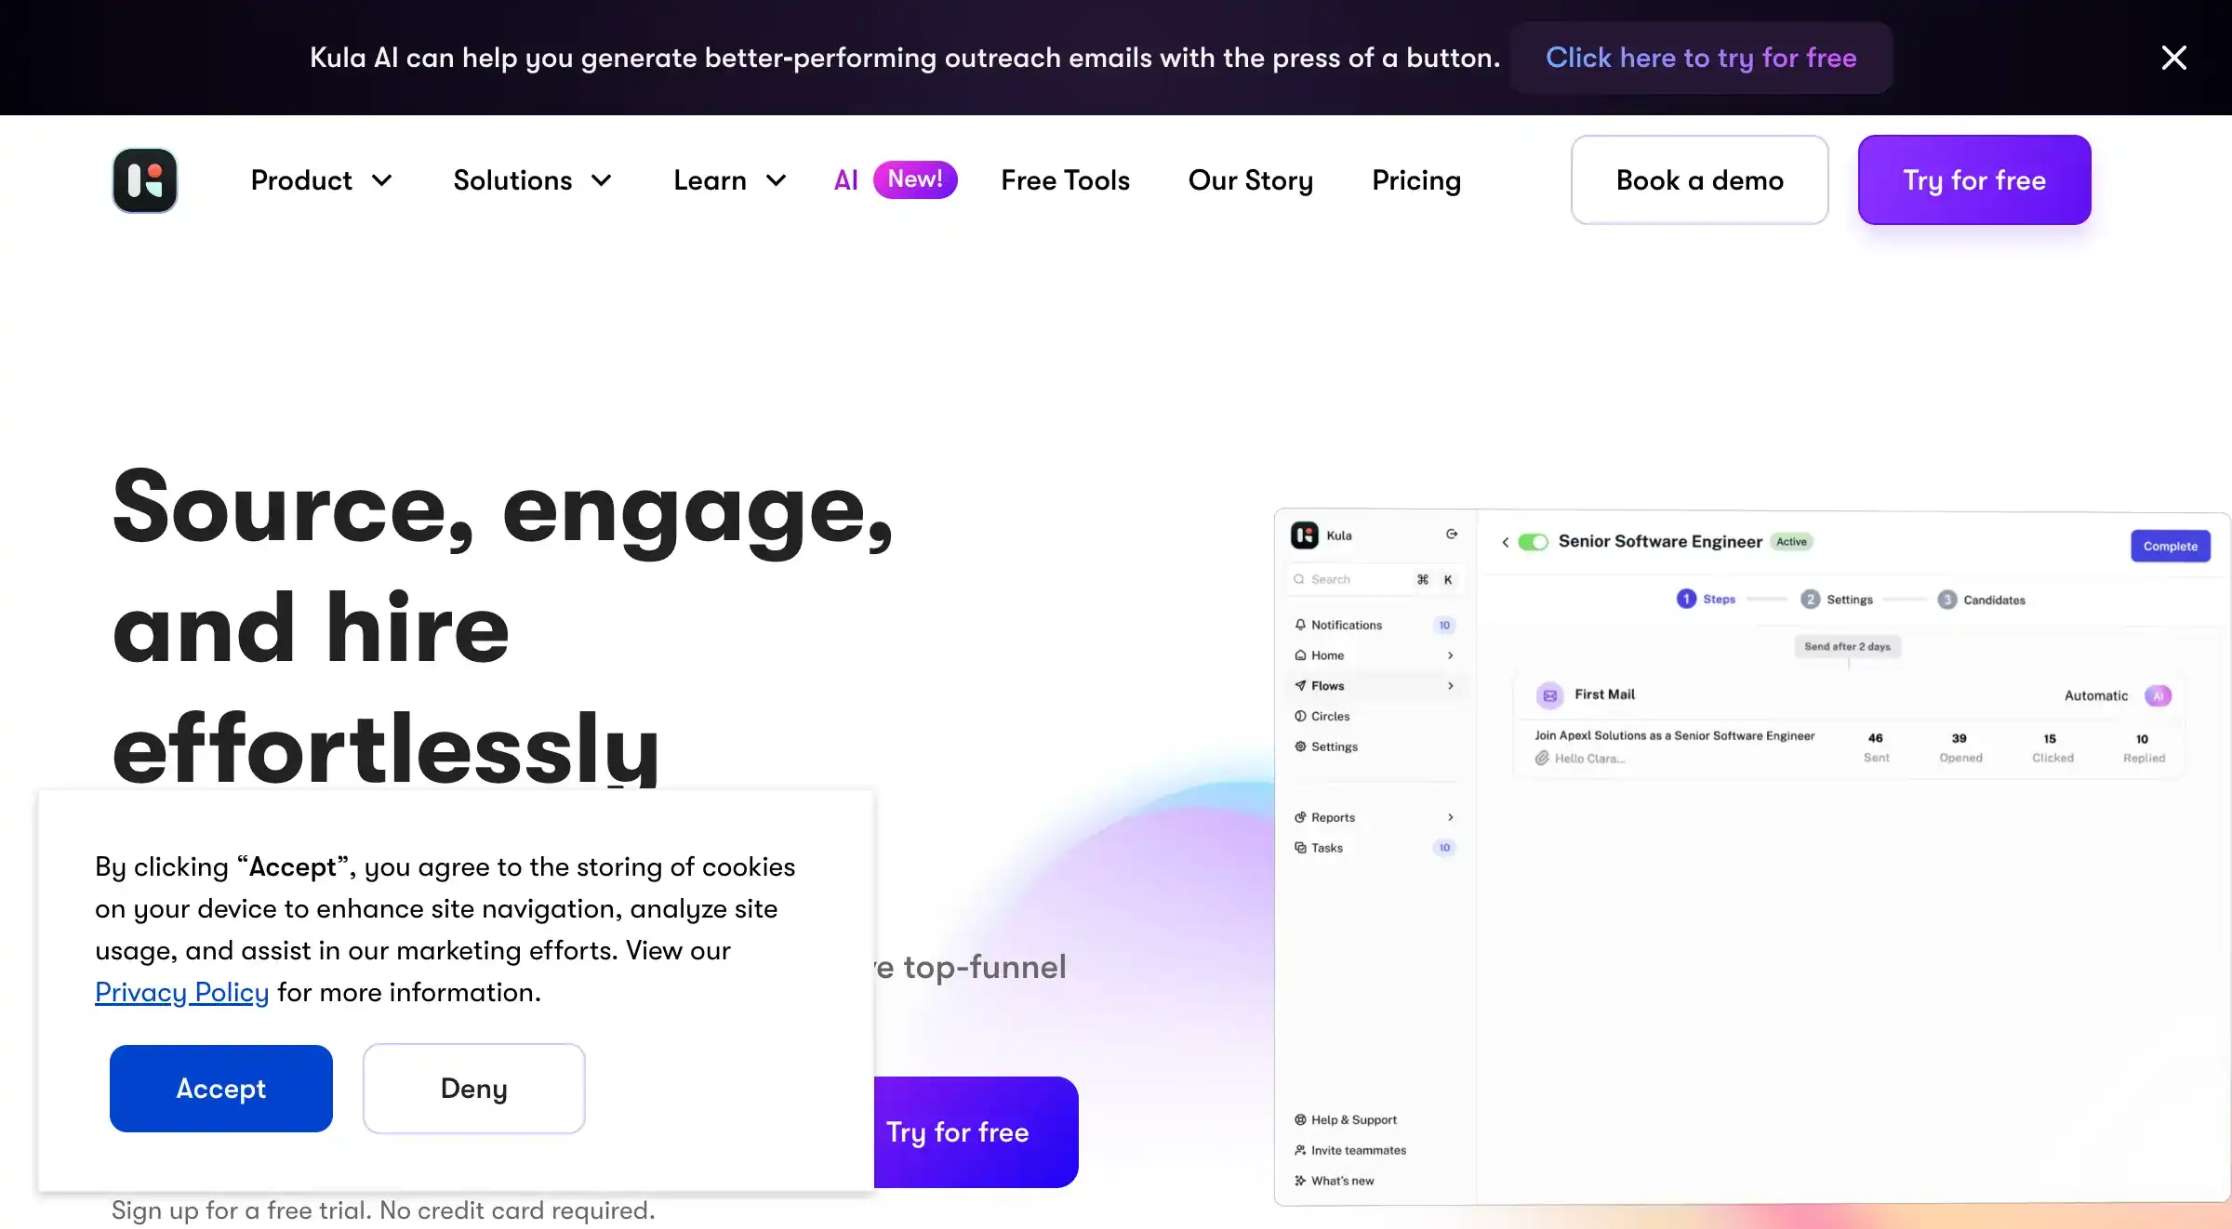Accept the cookie consent dialog
The image size is (2232, 1229).
(x=219, y=1089)
